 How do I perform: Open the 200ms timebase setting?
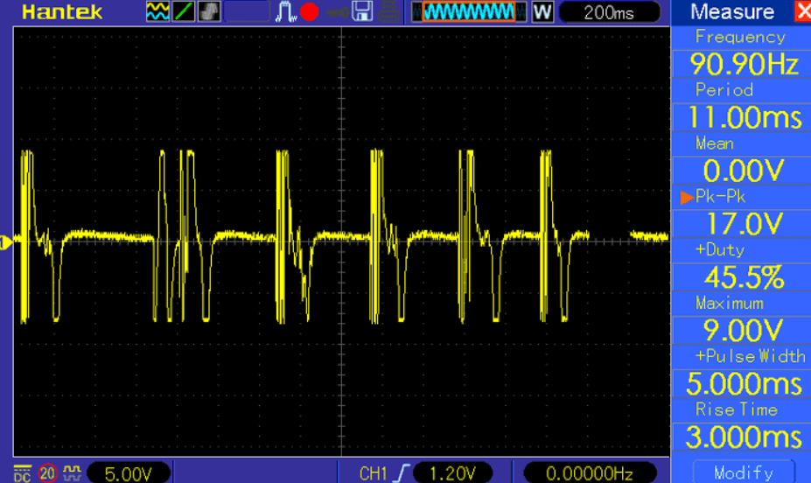coord(610,12)
